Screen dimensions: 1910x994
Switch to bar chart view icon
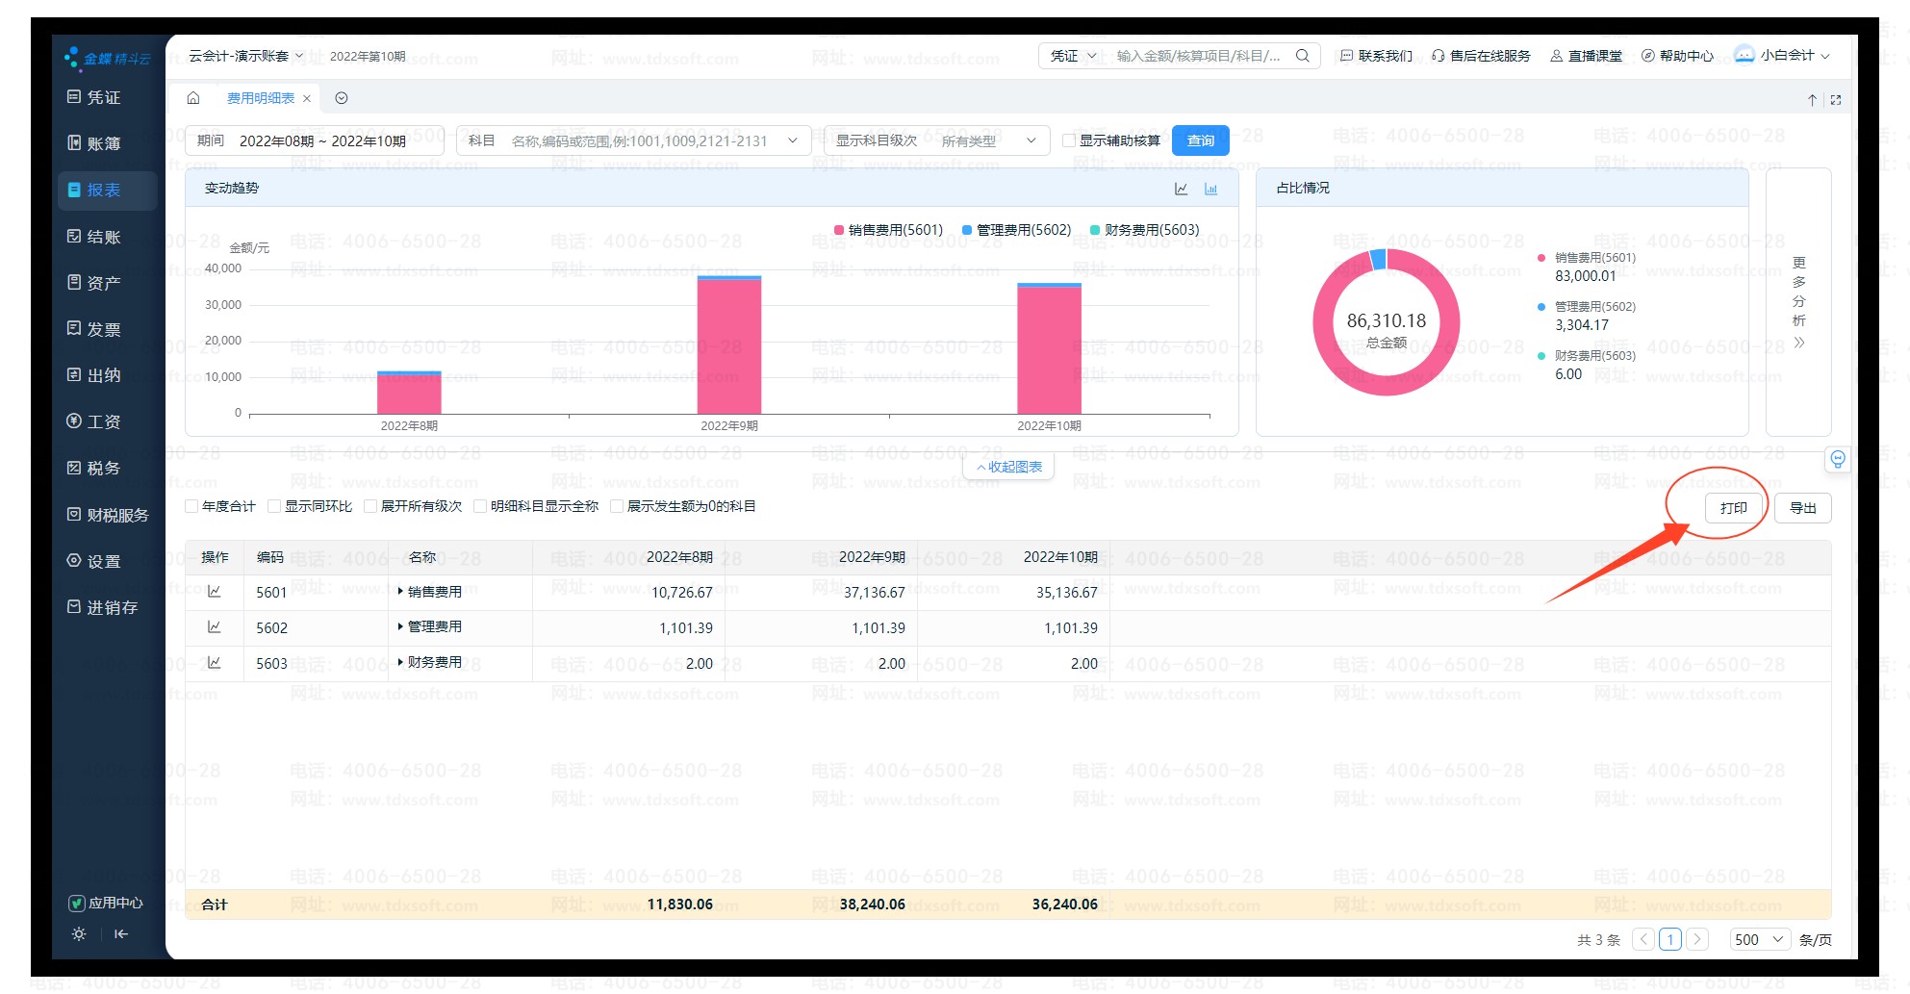pos(1210,189)
